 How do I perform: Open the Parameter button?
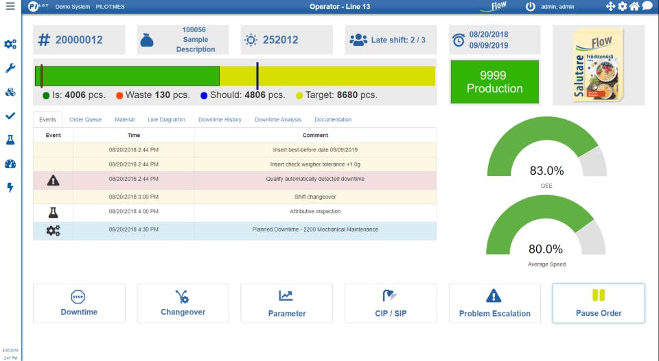coord(287,303)
